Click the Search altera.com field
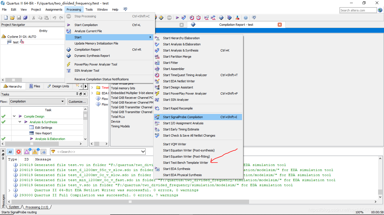This screenshot has width=384, height=215. (x=358, y=10)
